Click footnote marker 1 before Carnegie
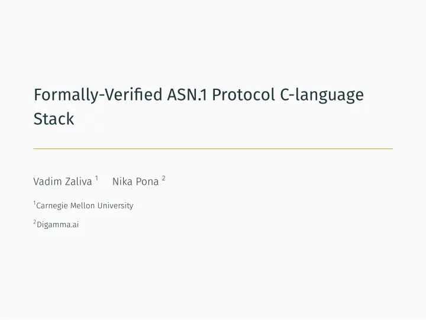Viewport: 426px width, 320px height. click(x=34, y=203)
